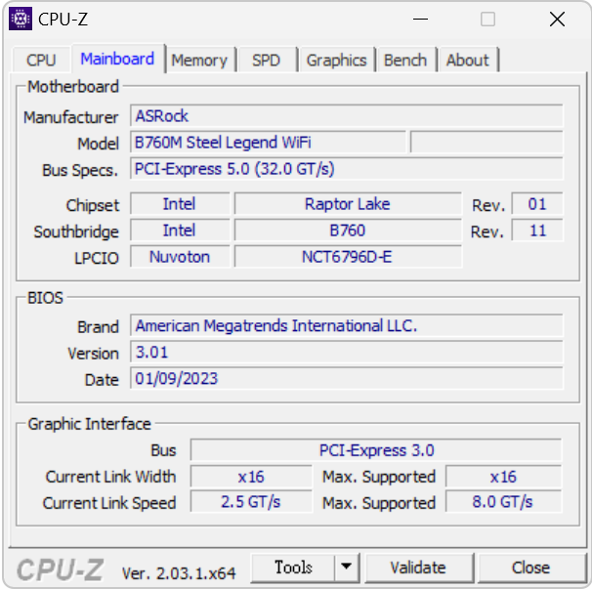Minimize the CPU-Z window
The image size is (592, 589).
pyautogui.click(x=420, y=19)
